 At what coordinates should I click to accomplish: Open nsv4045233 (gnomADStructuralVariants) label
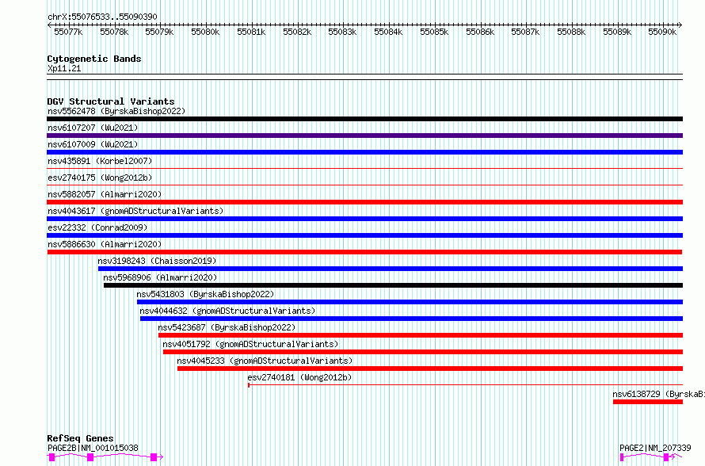(265, 361)
